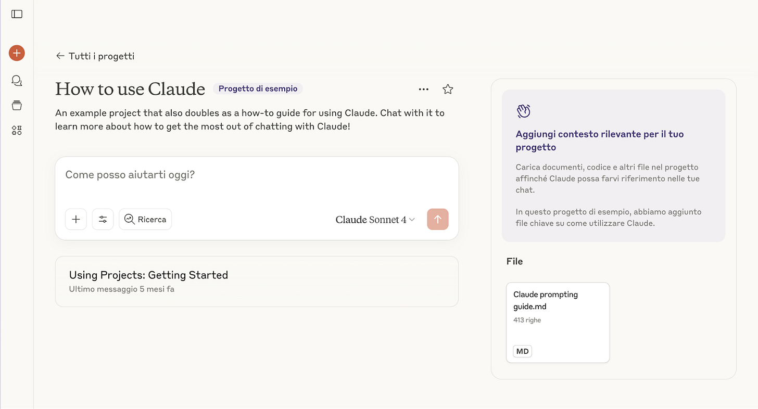The width and height of the screenshot is (758, 409).
Task: Click the project description paragraph
Action: [250, 119]
